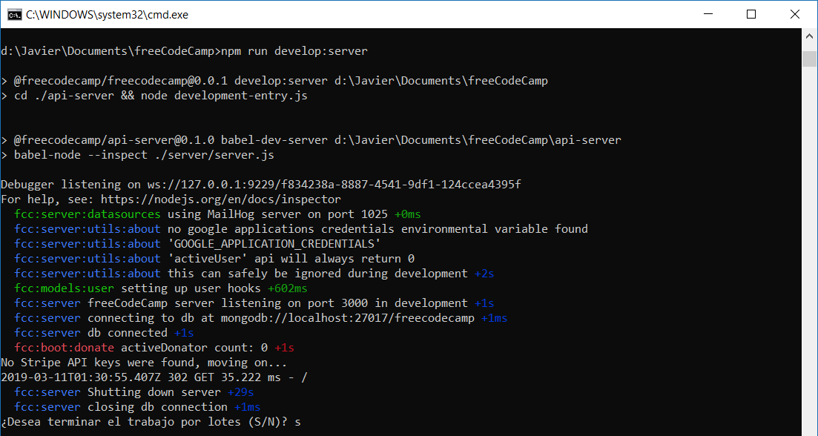The width and height of the screenshot is (818, 436).
Task: Click the C:\WINDOWS\system32\cmd.exe title text
Action: (106, 14)
